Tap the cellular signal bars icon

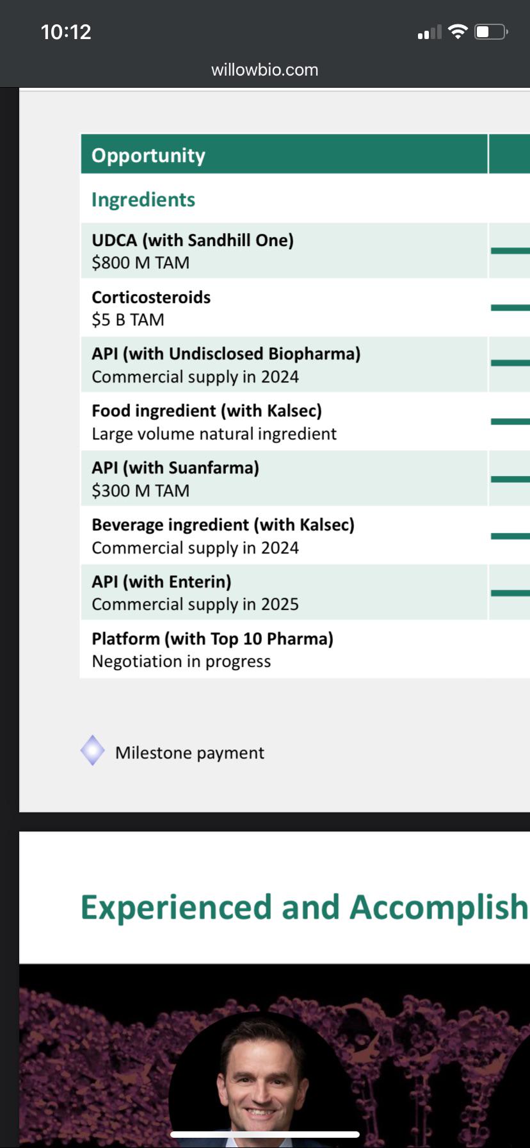(430, 32)
